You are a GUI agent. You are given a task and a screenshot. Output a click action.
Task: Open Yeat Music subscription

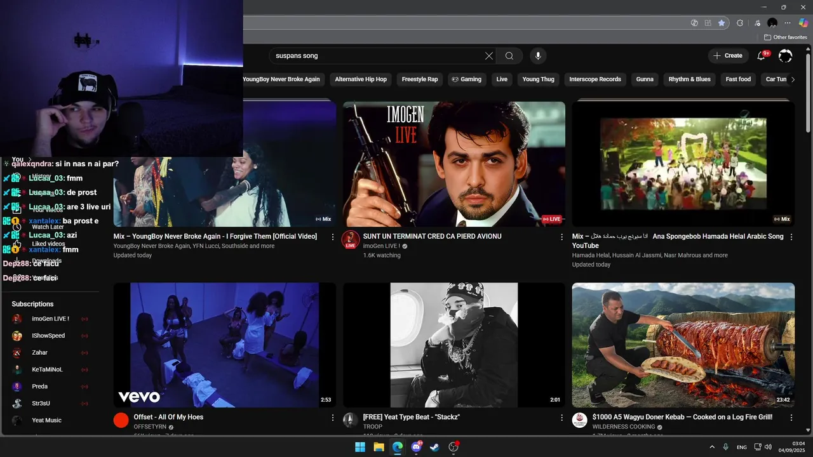tap(50, 420)
